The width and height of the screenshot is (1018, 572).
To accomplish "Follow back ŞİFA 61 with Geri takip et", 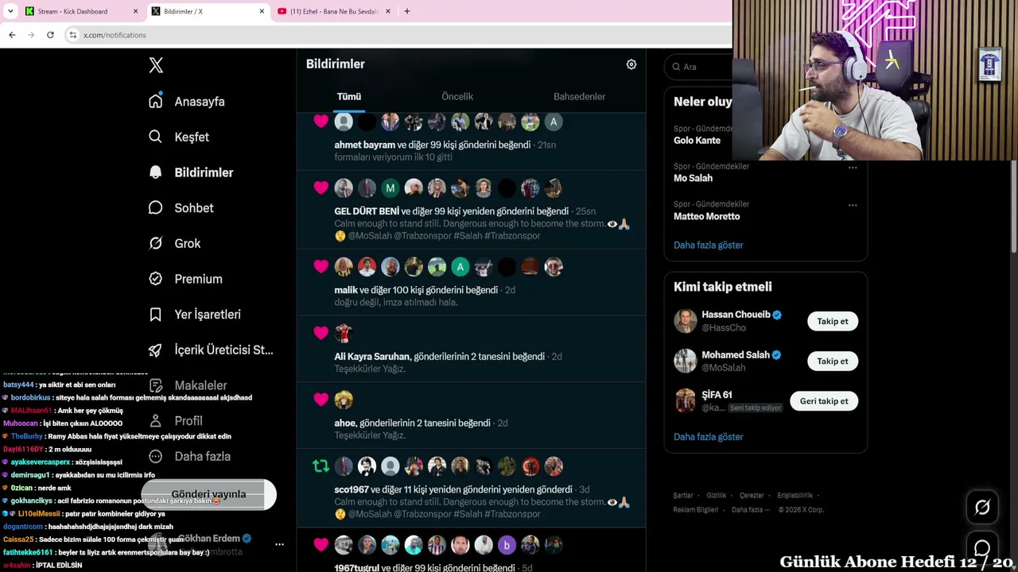I will tap(824, 401).
